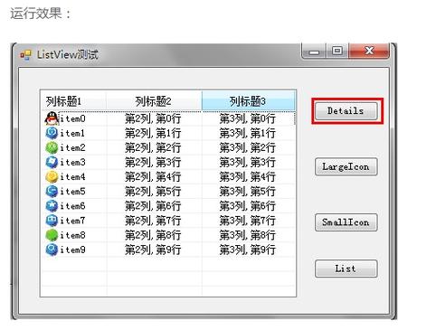
Task: Click cell 第2列,第3行
Action: pyautogui.click(x=153, y=163)
